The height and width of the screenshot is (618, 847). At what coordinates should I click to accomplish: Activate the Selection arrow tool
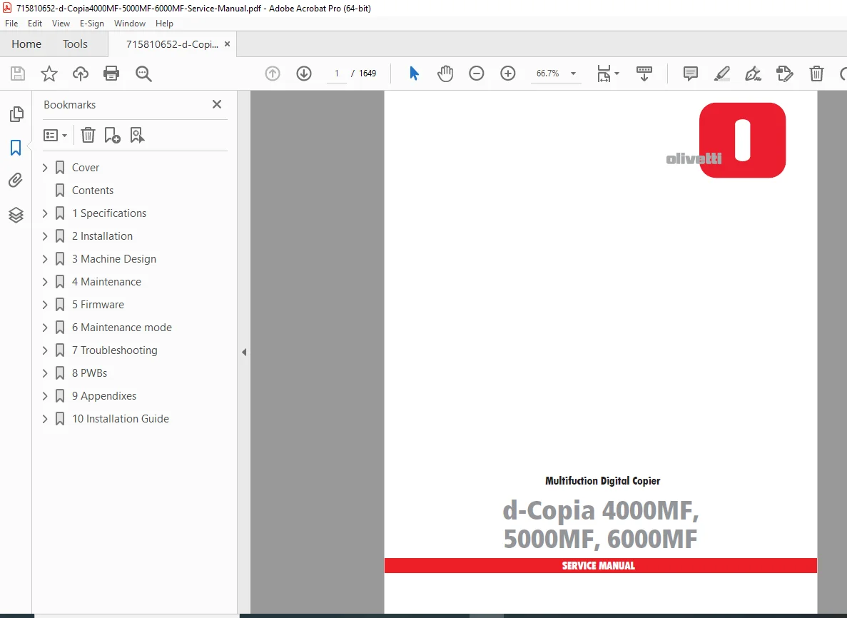click(x=414, y=74)
